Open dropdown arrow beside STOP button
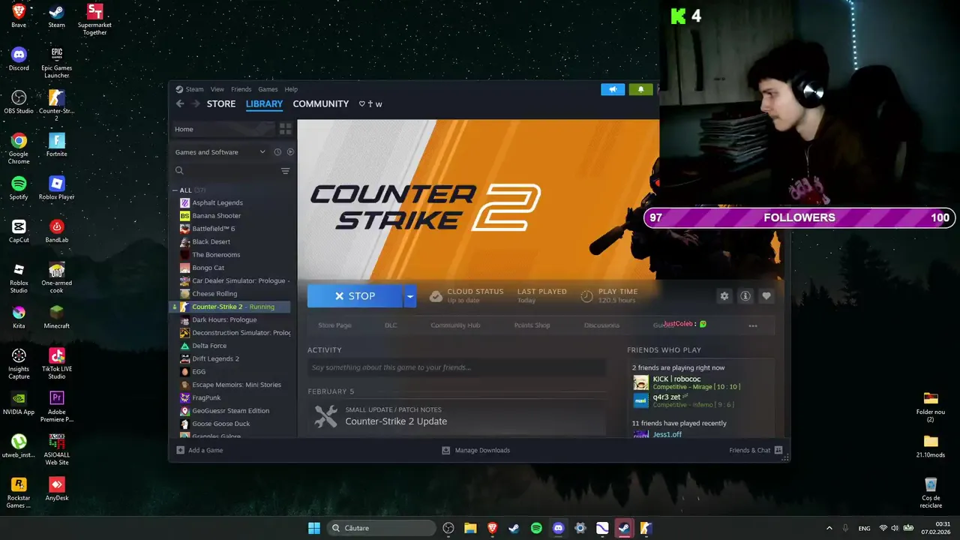Screen dimensions: 960x540 (409, 296)
